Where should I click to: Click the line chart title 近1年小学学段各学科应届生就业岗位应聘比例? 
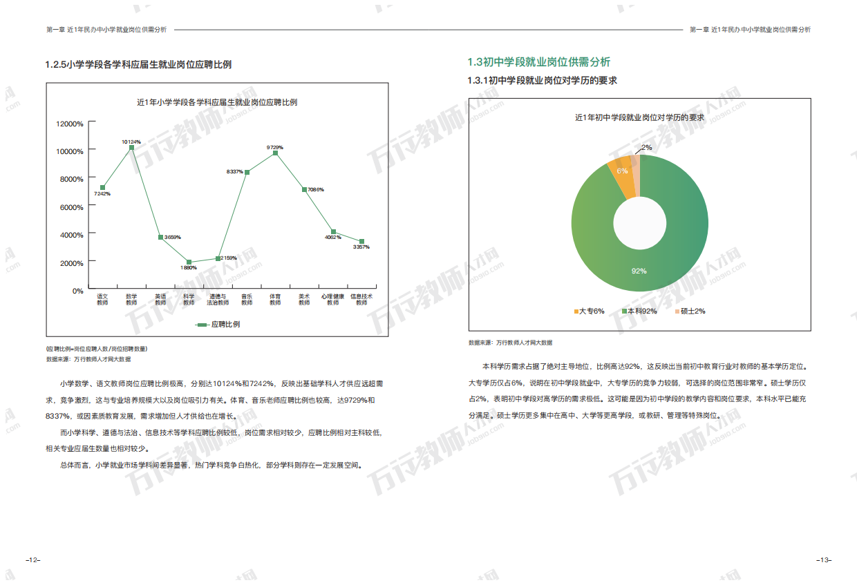(217, 102)
